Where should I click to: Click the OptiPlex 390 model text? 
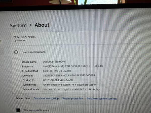[20, 40]
